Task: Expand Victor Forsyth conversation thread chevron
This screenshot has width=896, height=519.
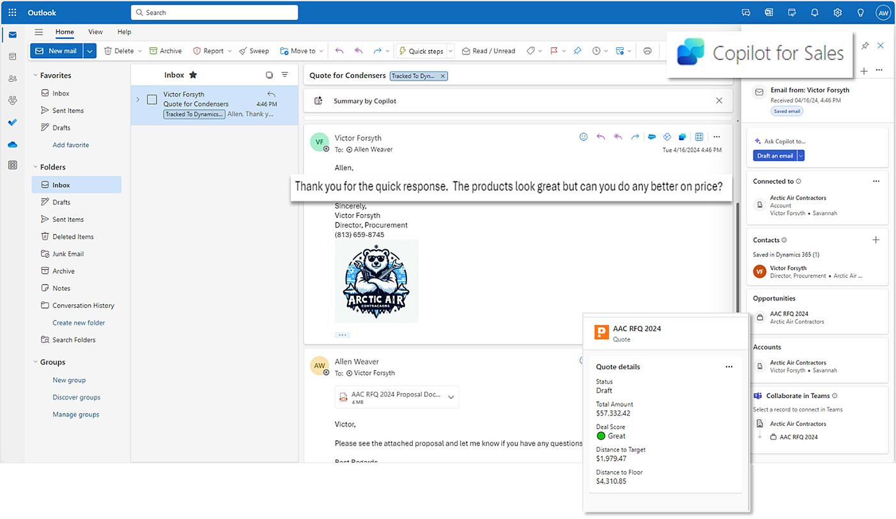Action: pos(137,99)
